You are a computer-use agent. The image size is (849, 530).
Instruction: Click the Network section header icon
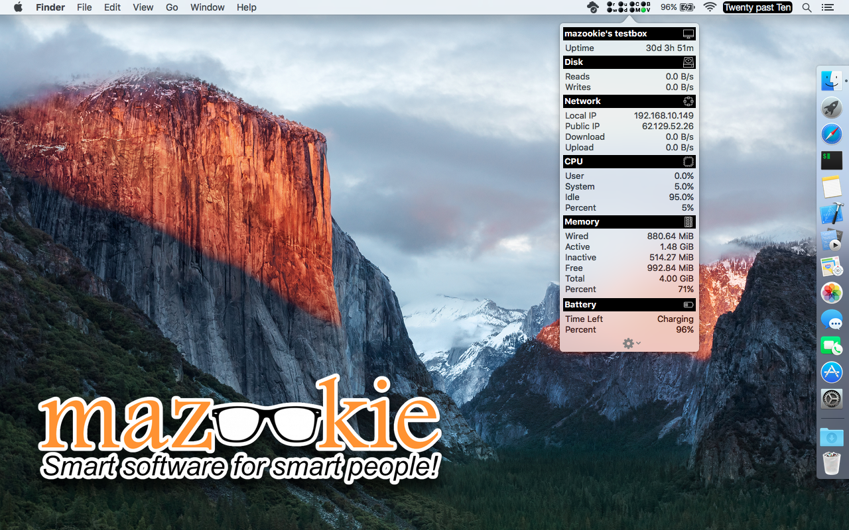tap(688, 101)
